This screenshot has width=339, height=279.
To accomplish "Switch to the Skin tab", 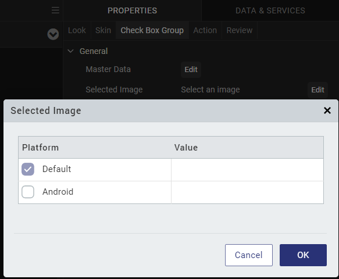I will click(x=103, y=30).
